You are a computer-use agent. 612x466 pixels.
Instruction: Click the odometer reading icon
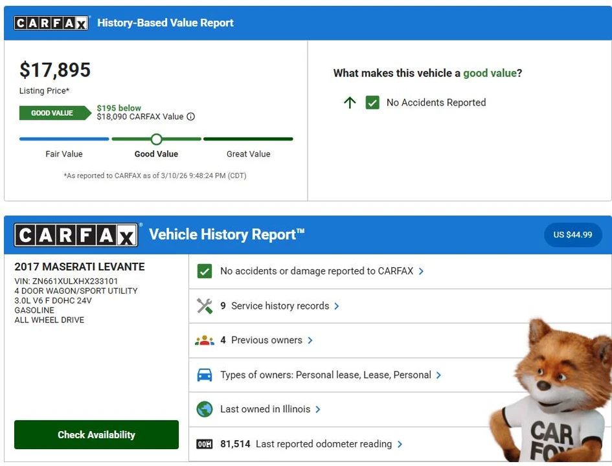[x=205, y=444]
